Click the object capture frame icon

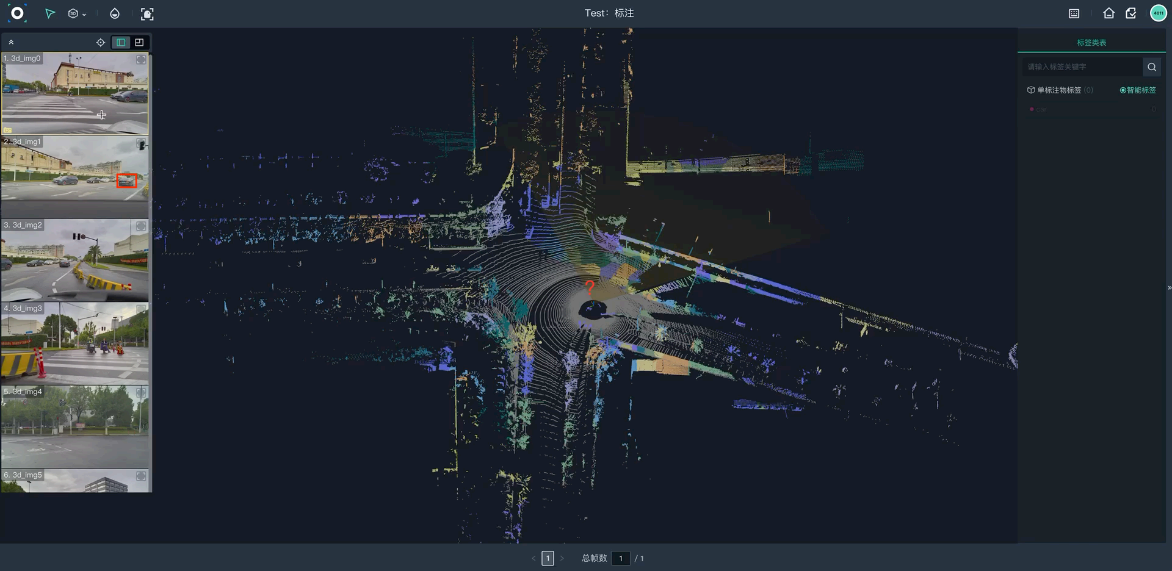(147, 14)
